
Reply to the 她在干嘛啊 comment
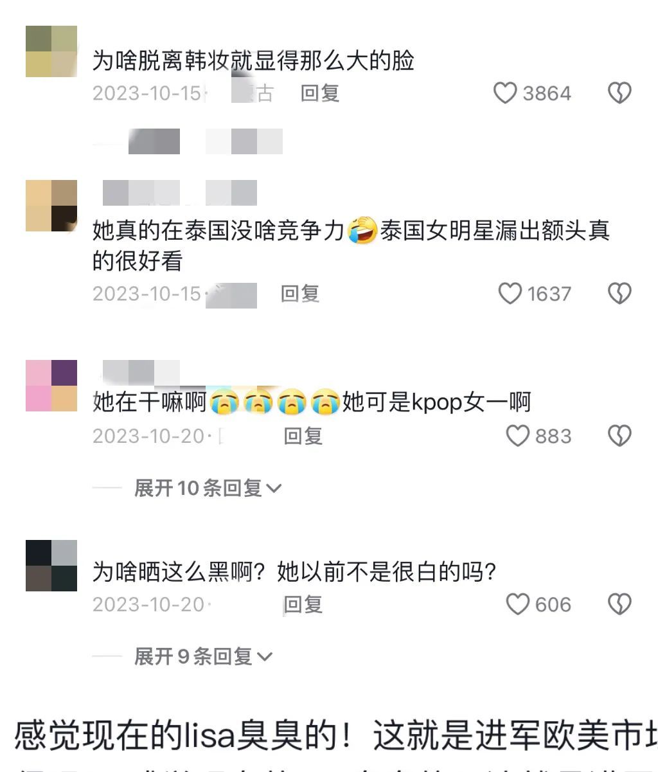coord(303,436)
